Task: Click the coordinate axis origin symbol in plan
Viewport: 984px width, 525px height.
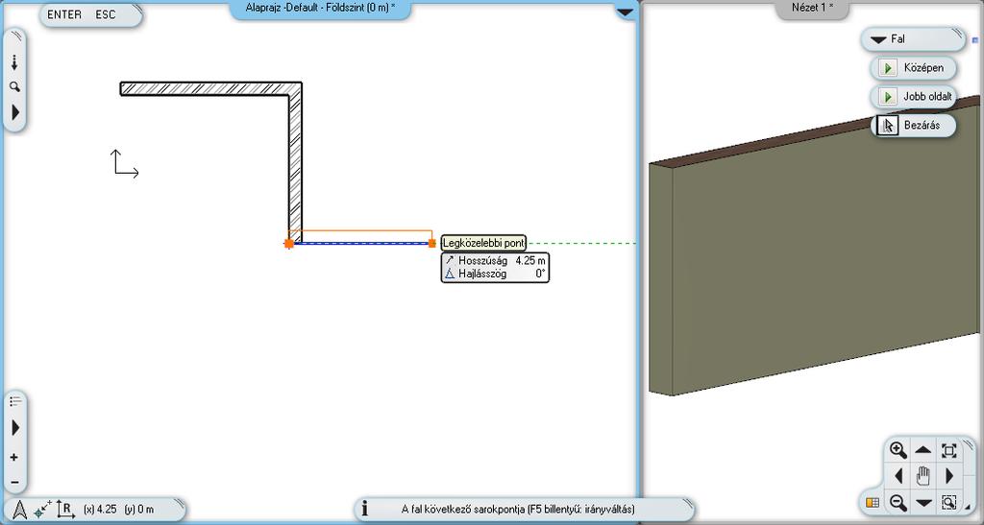Action: 125,163
